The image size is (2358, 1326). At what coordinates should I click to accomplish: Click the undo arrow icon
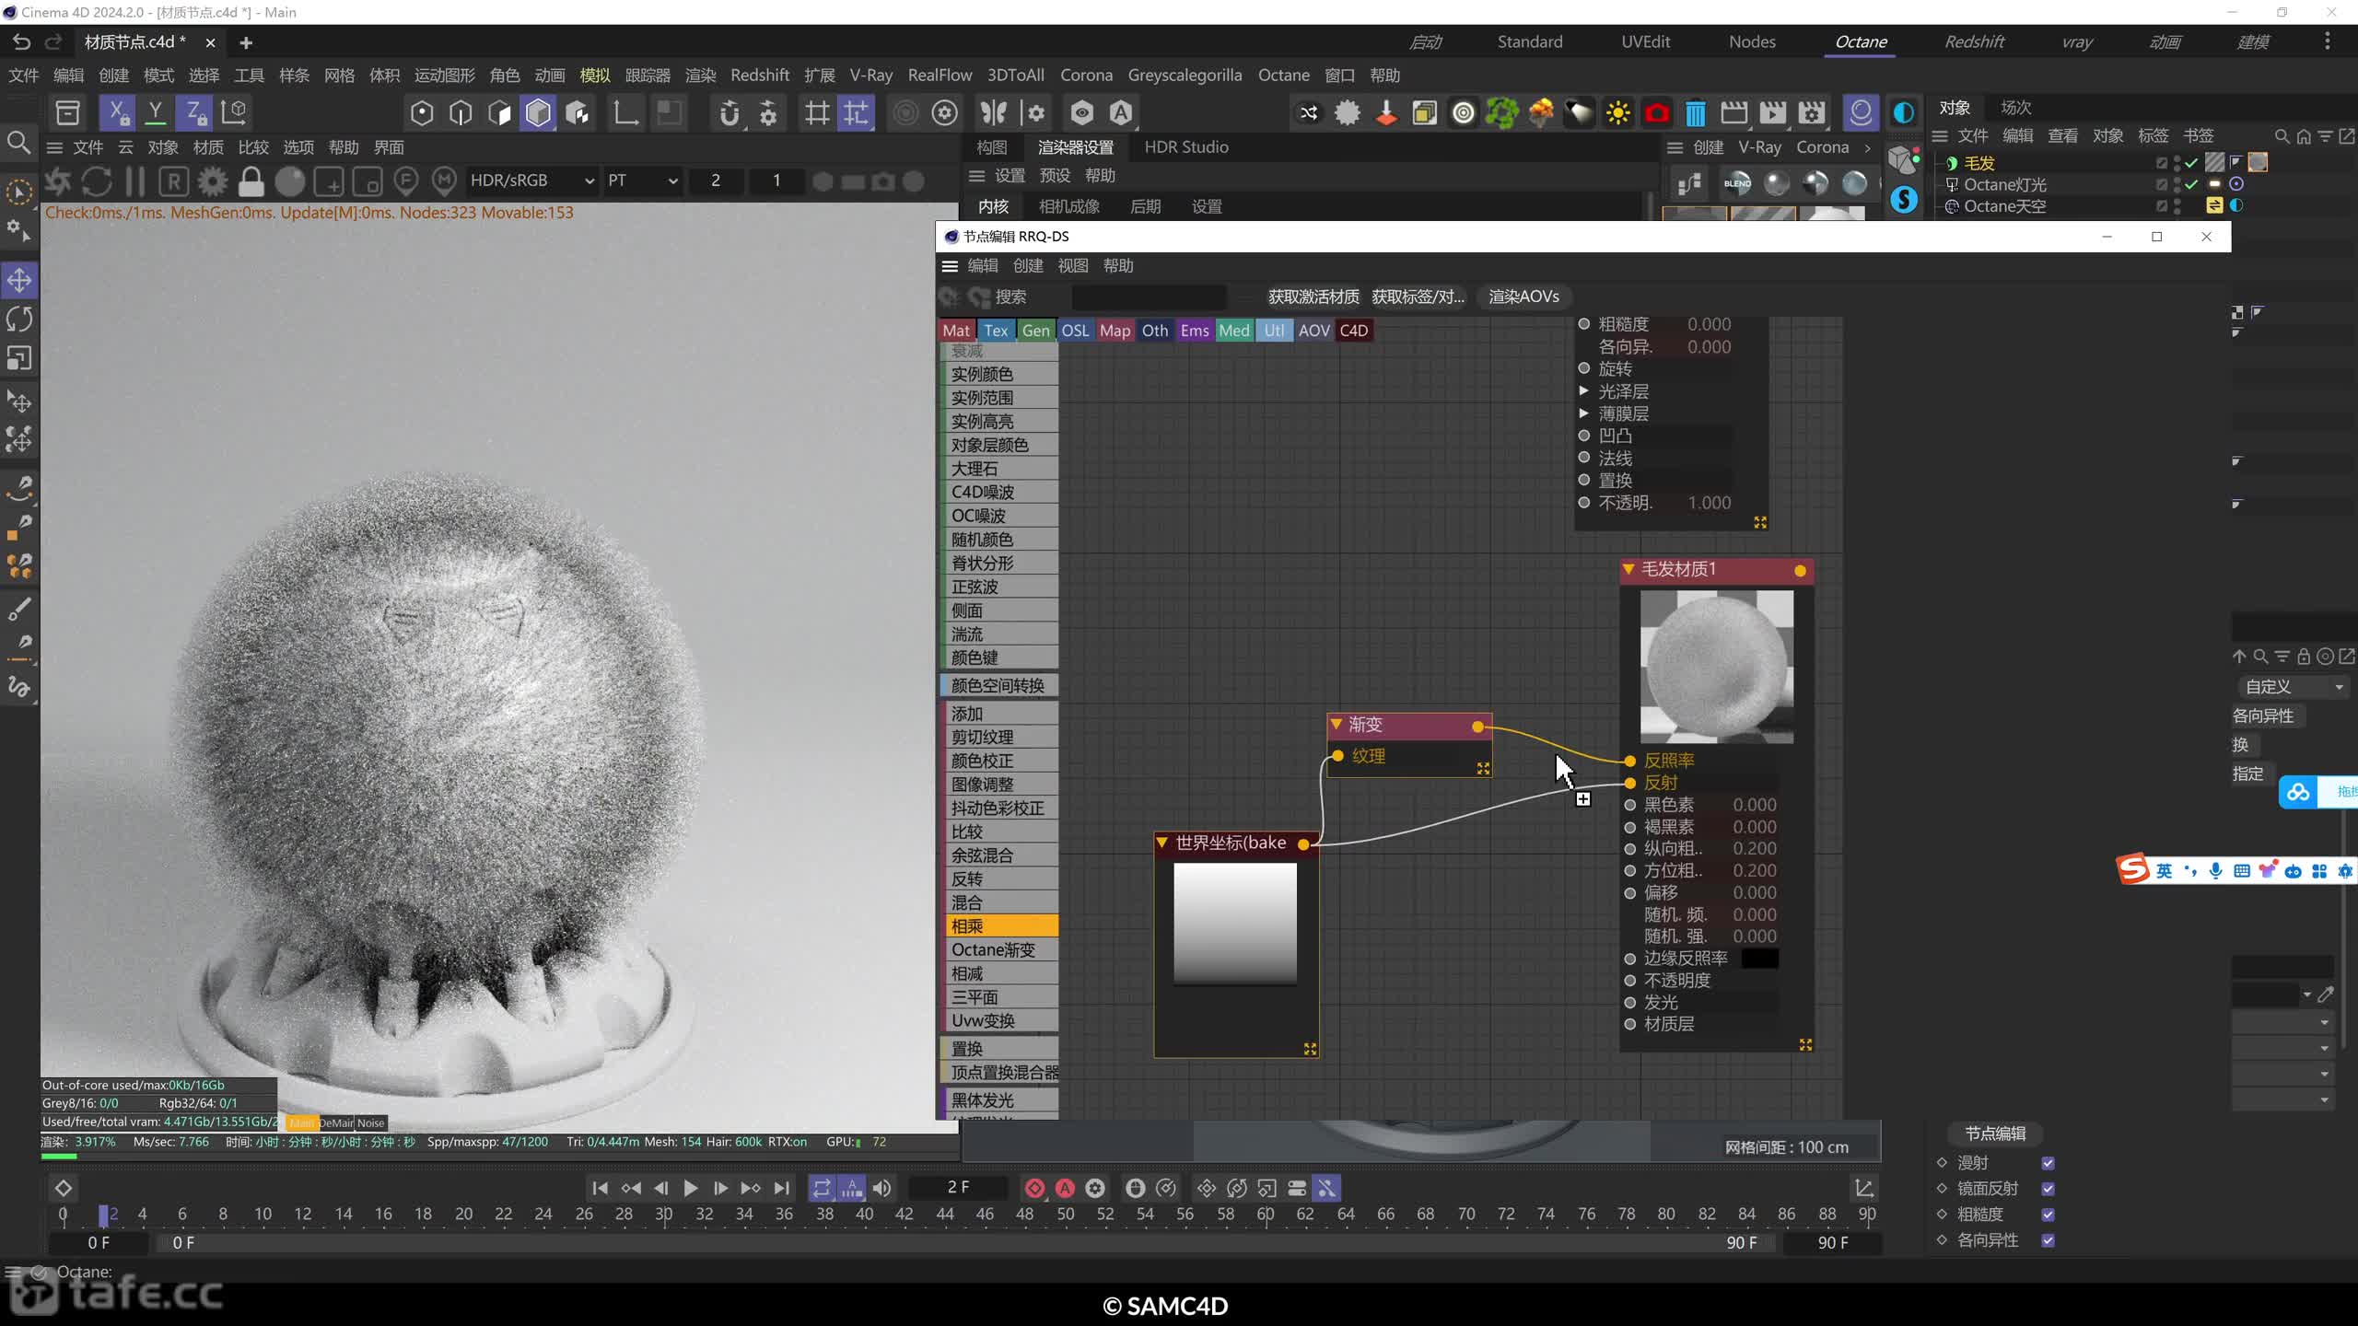(21, 41)
